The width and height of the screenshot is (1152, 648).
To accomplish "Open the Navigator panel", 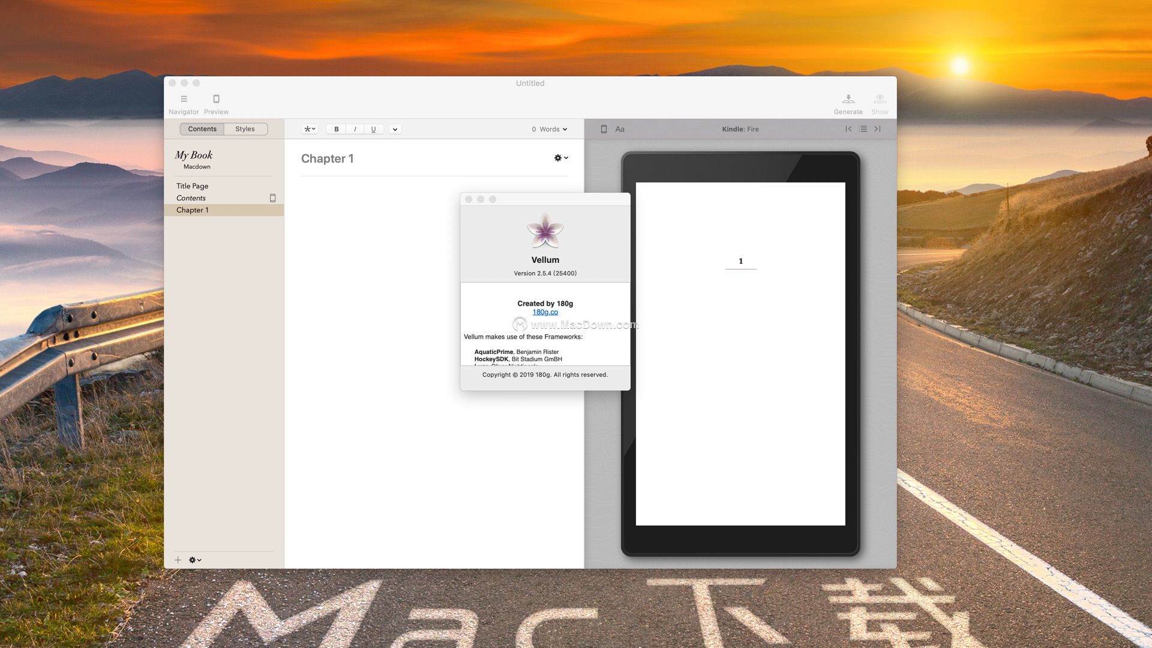I will 184,102.
